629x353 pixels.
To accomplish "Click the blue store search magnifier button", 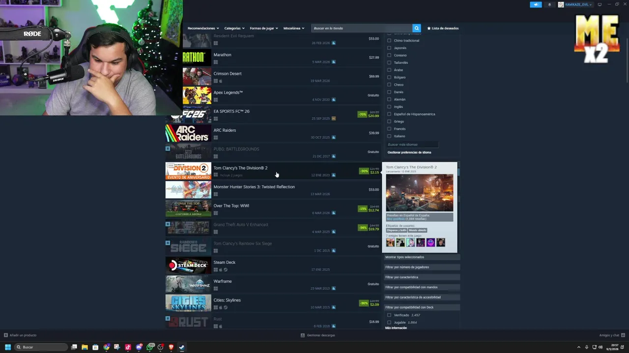I will pyautogui.click(x=416, y=28).
